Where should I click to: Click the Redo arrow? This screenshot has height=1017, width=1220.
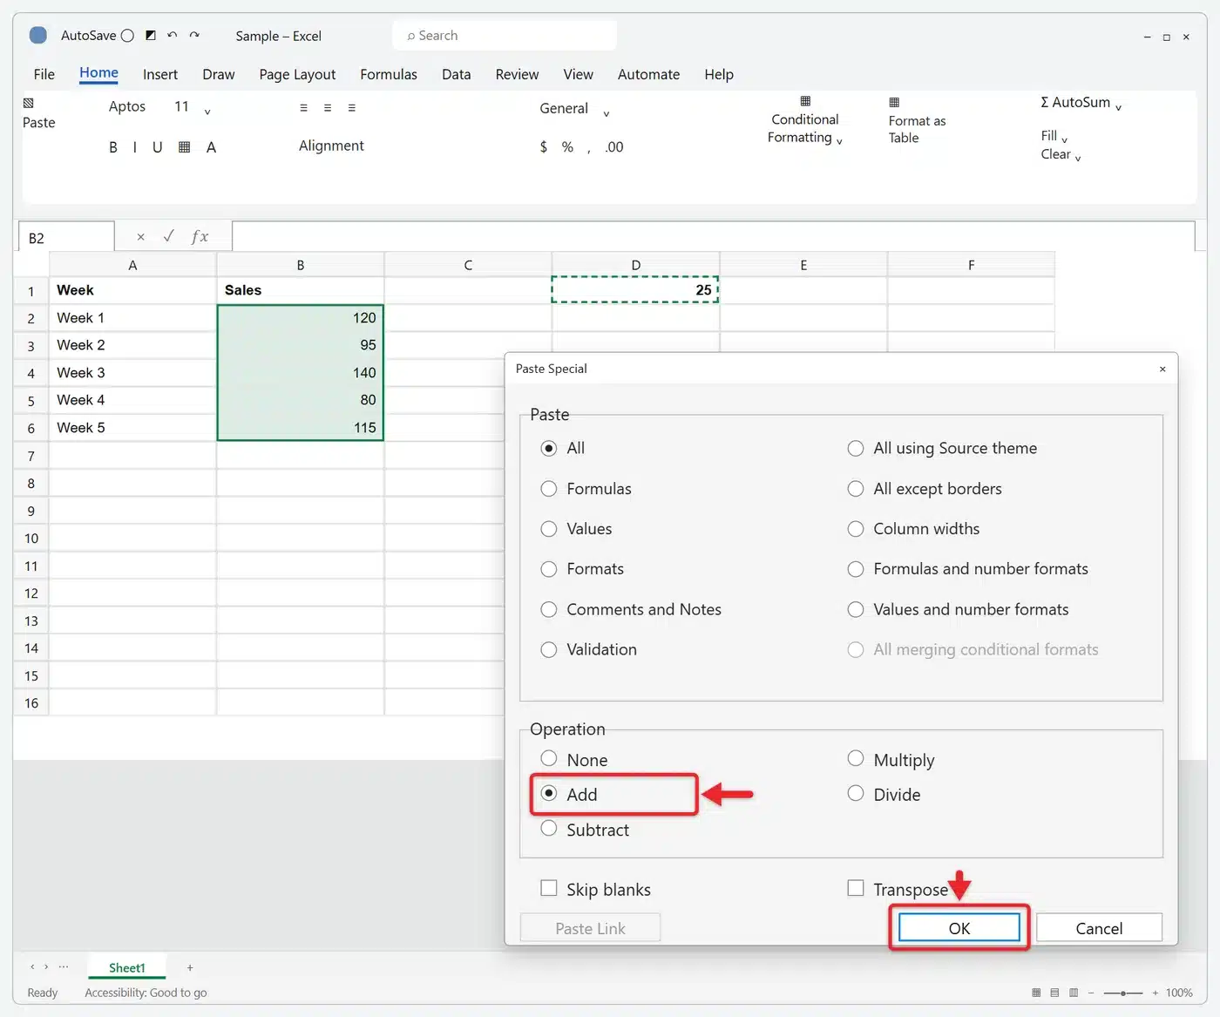tap(194, 36)
